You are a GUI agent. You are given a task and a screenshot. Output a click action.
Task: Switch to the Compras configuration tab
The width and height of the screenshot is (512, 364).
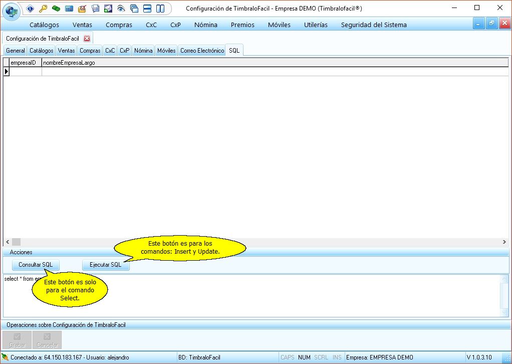[90, 51]
